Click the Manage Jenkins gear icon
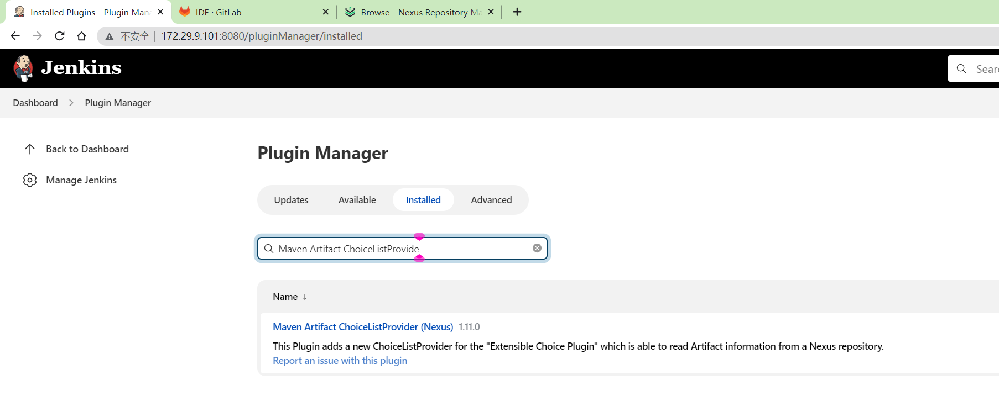The height and width of the screenshot is (406, 999). (30, 180)
